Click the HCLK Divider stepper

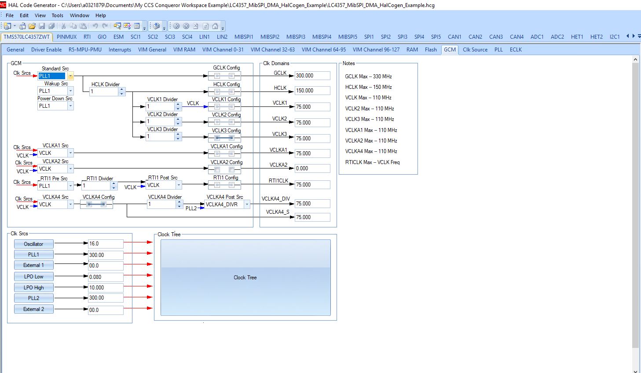tap(122, 91)
